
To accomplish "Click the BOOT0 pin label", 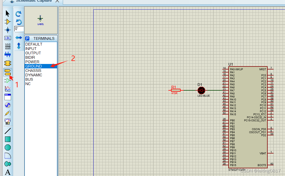I will (x=262, y=165).
